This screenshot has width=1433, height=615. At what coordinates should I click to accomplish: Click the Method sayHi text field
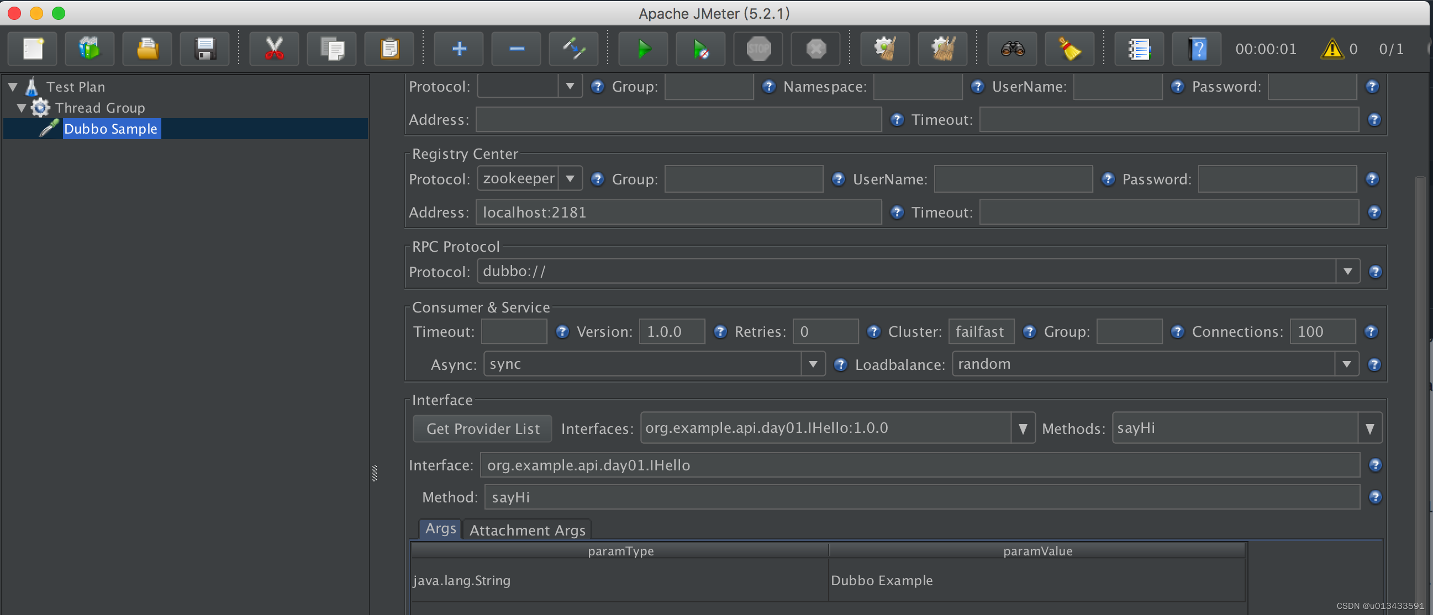point(922,497)
